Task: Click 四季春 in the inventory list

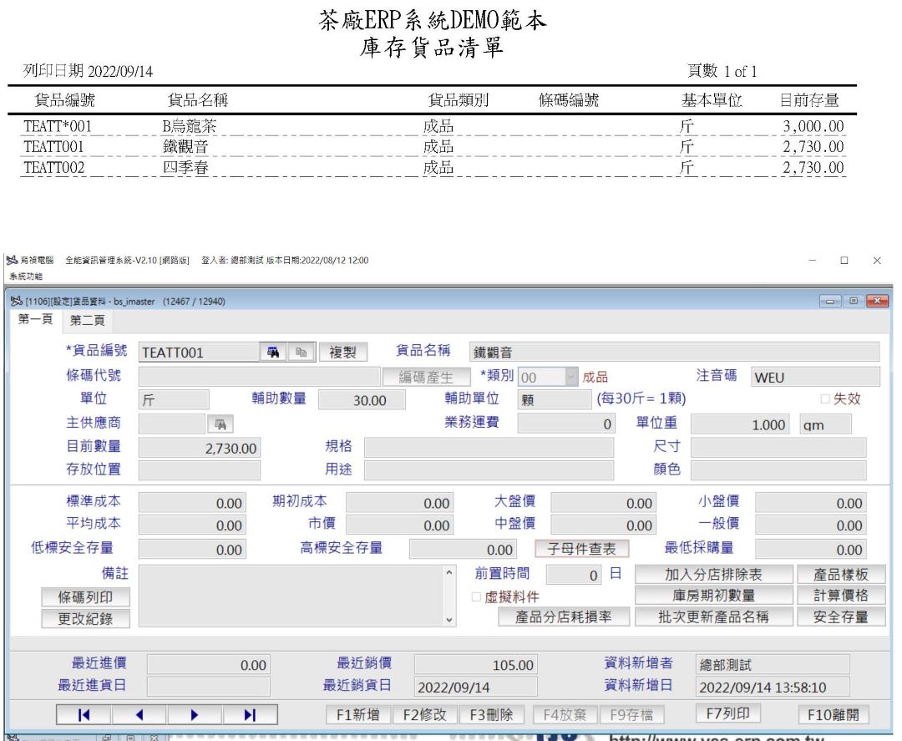Action: [185, 167]
